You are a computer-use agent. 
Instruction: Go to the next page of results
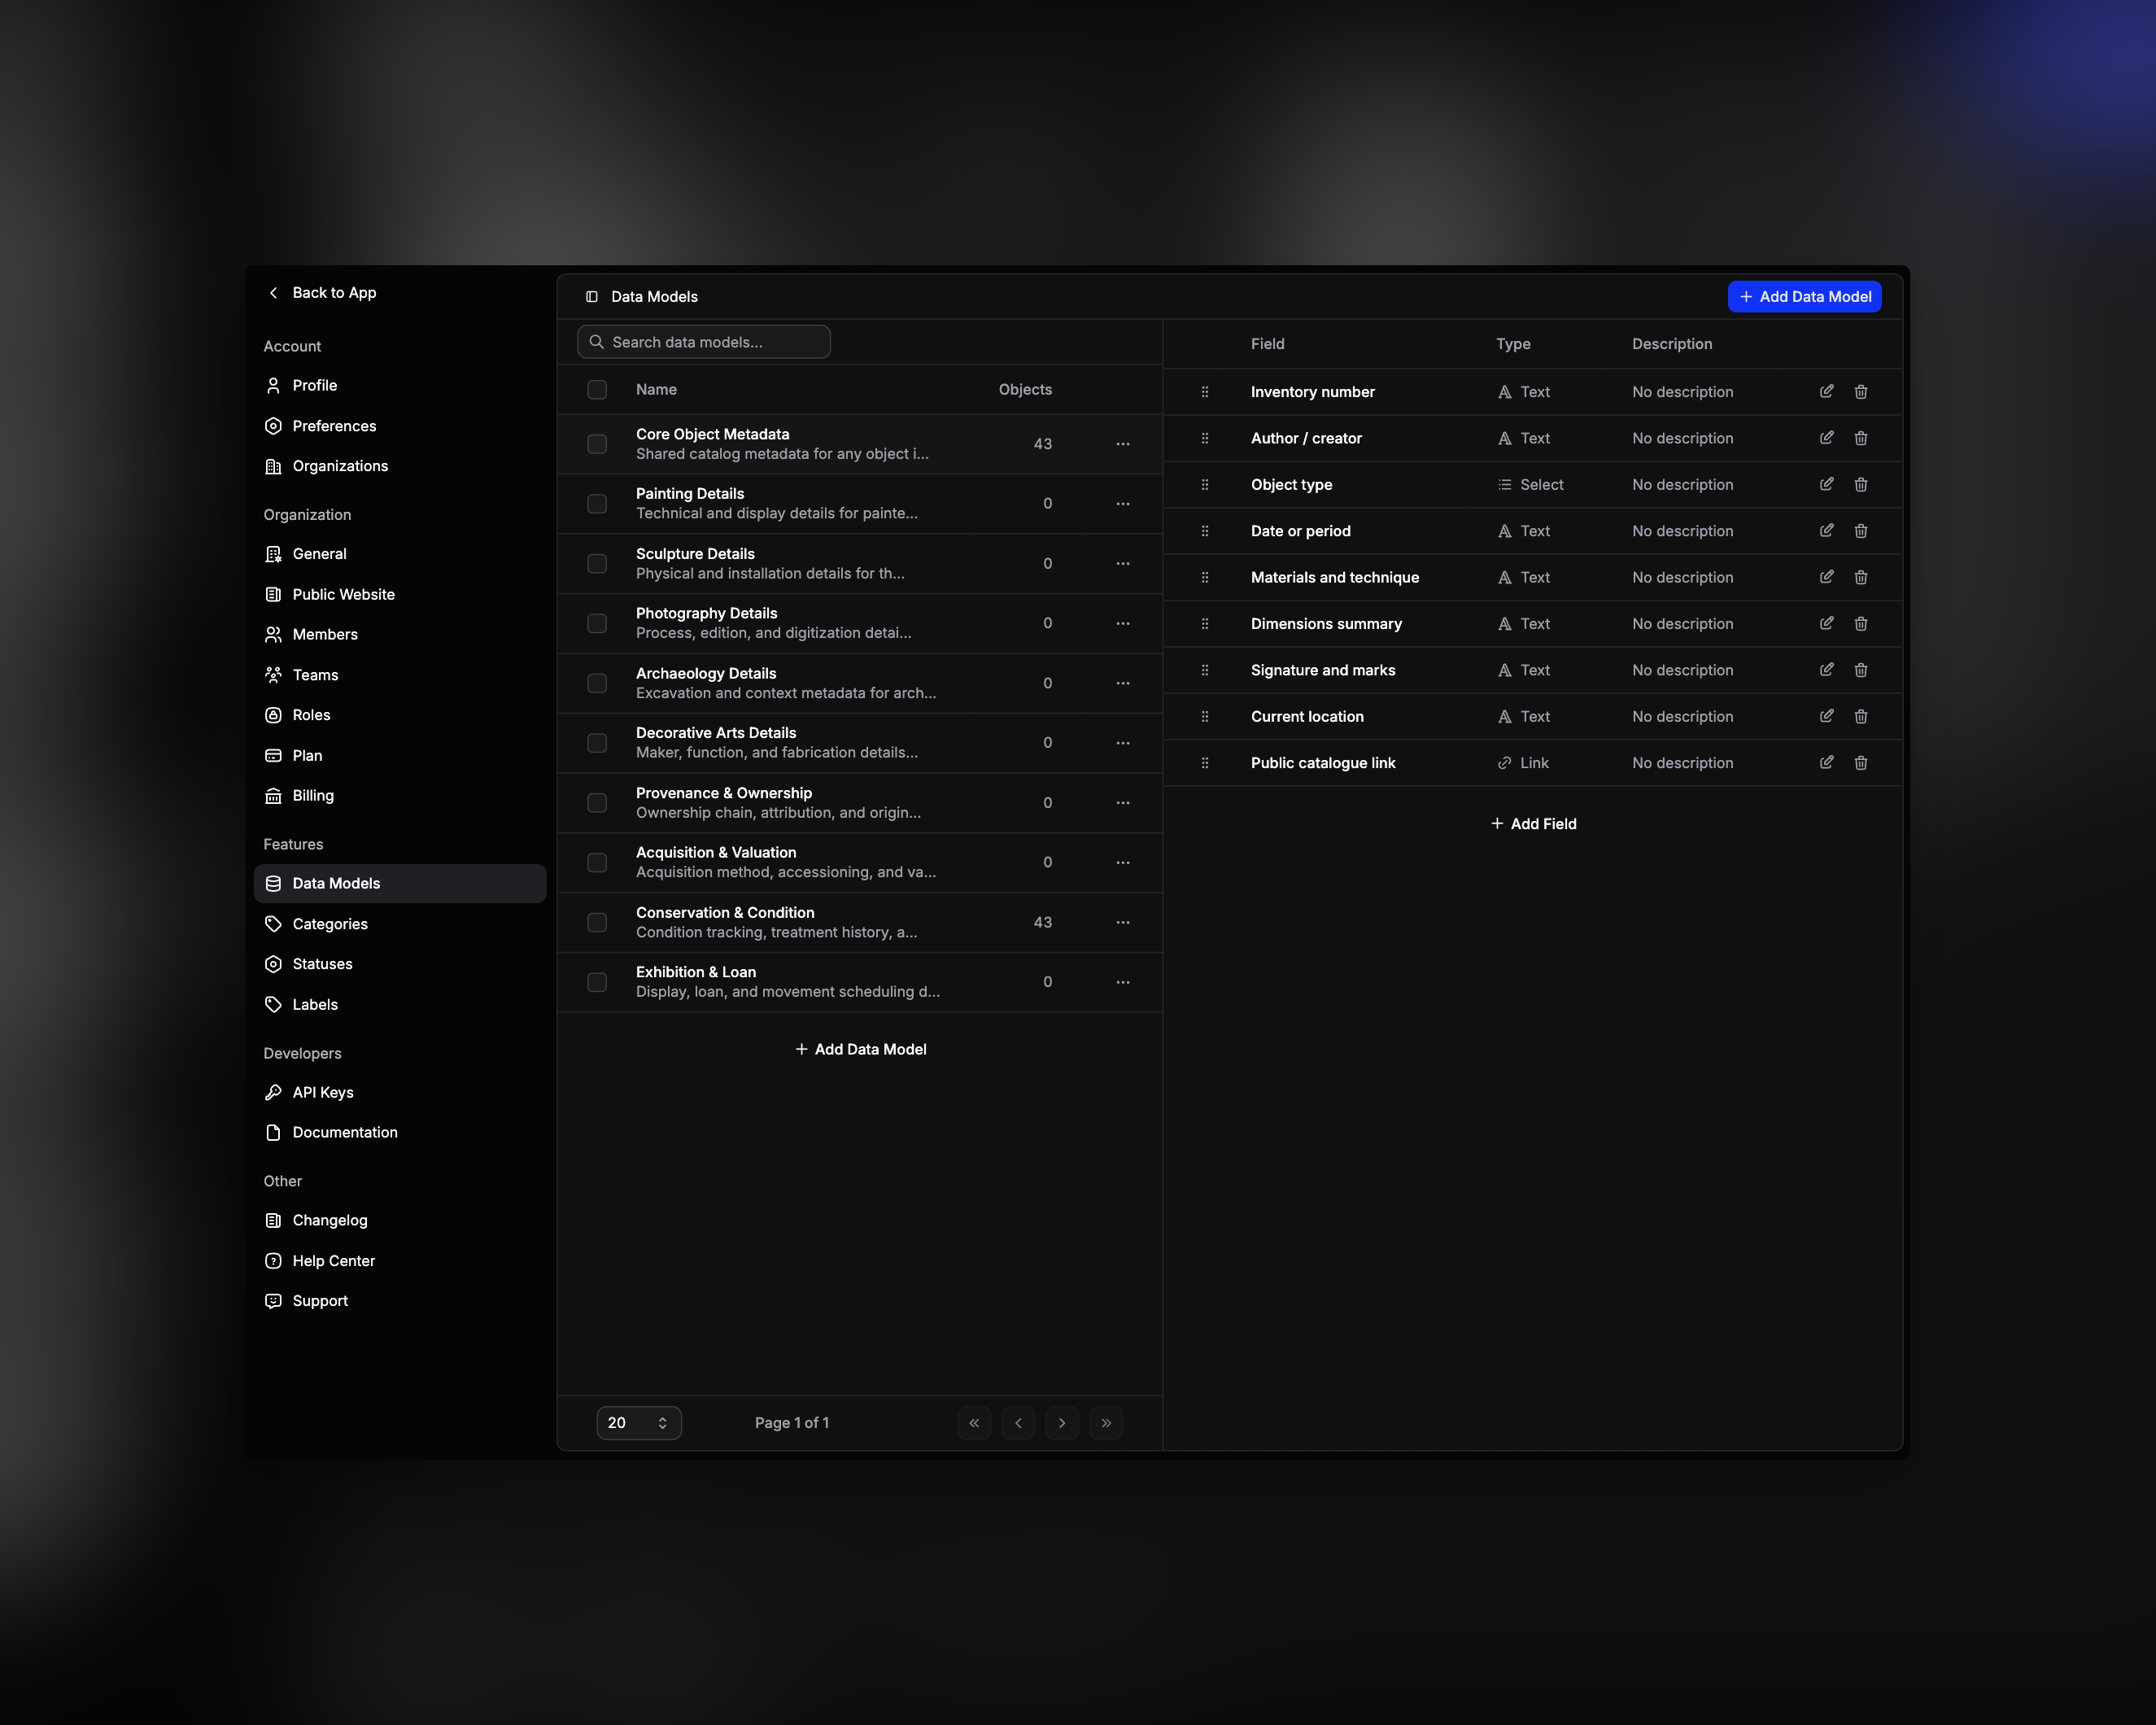tap(1061, 1422)
